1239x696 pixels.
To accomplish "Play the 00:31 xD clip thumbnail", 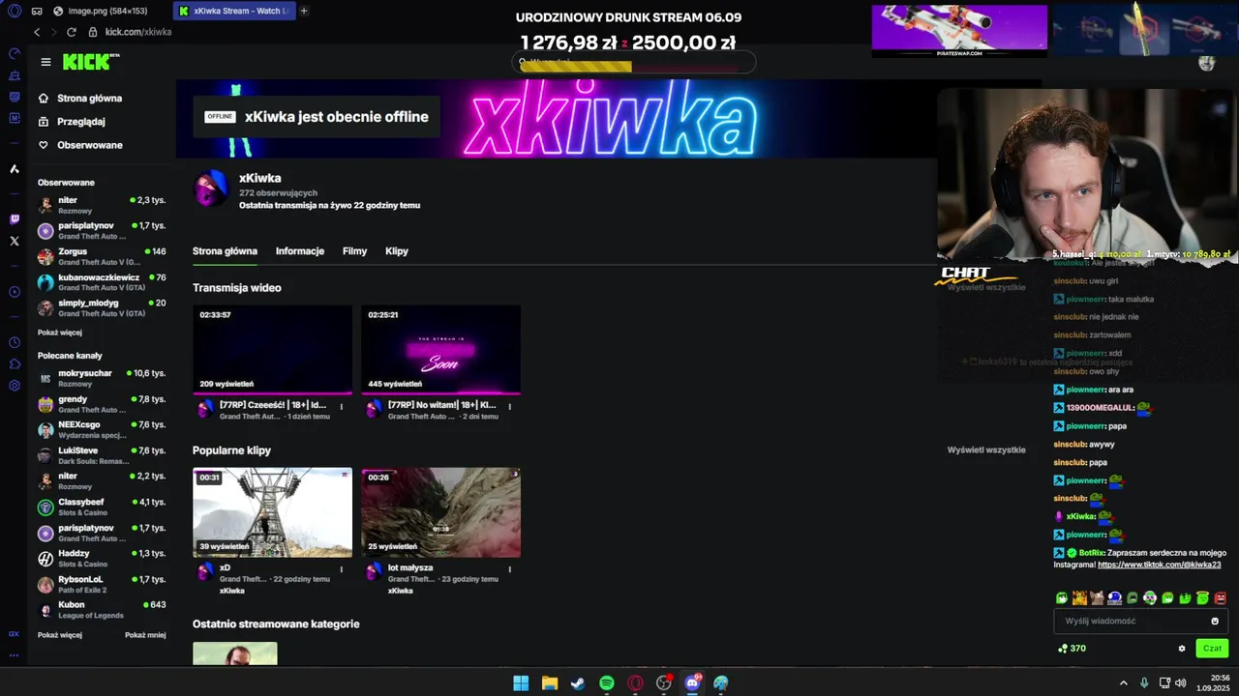I will [x=272, y=512].
